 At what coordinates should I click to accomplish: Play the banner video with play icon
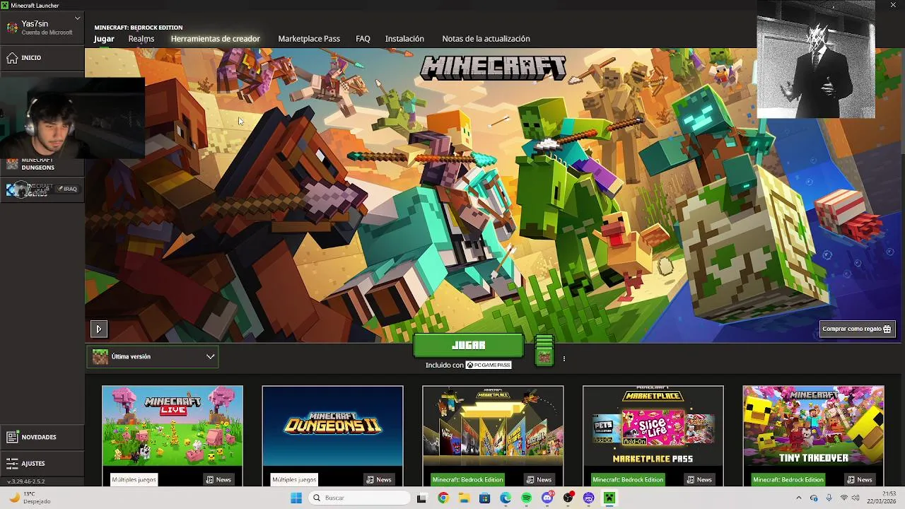(98, 329)
